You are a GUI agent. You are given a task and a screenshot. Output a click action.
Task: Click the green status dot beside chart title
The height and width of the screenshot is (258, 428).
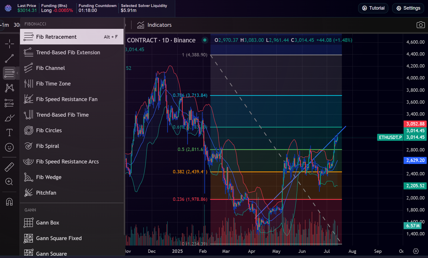(205, 40)
